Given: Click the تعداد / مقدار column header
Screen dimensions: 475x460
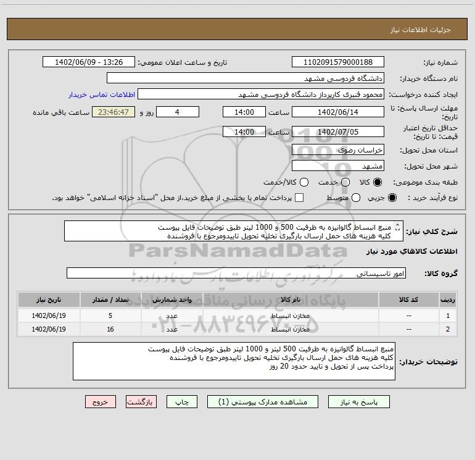Looking at the screenshot, I should [x=110, y=299].
